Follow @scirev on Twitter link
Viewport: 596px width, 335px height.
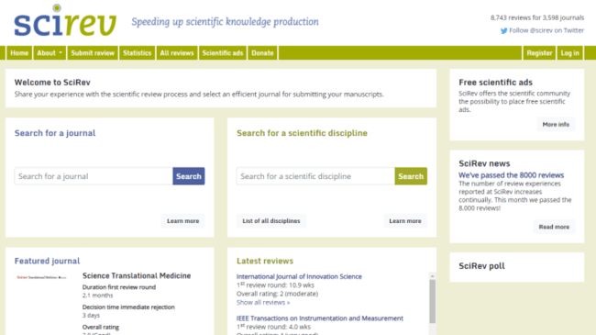coord(546,30)
